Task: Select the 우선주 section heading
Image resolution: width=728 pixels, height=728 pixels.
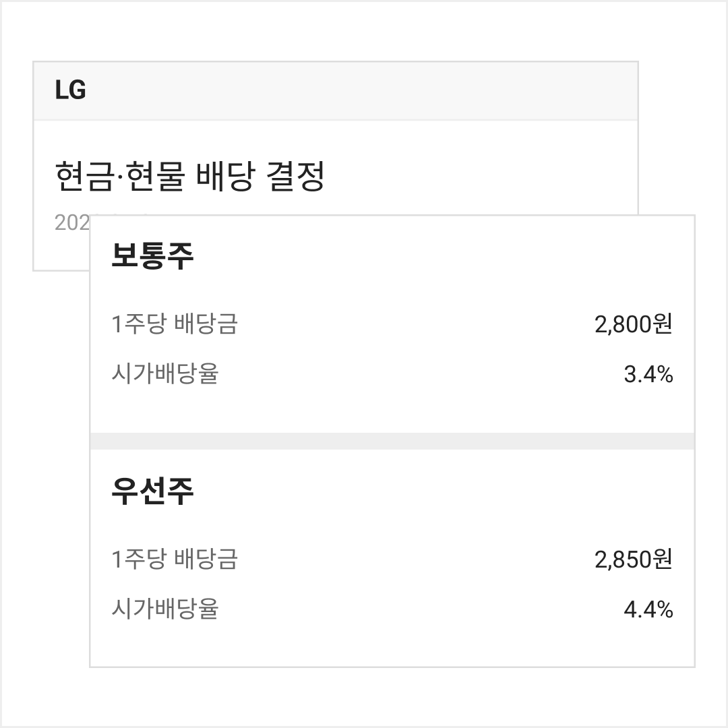Action: click(x=152, y=491)
